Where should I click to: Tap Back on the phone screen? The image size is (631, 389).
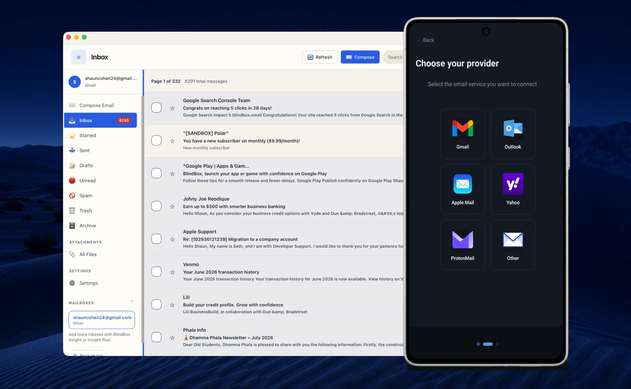425,40
